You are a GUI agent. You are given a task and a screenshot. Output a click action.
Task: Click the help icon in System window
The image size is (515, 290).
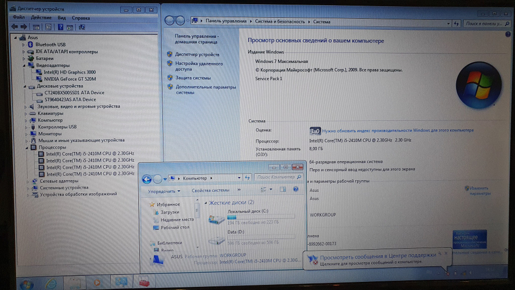[x=508, y=34]
